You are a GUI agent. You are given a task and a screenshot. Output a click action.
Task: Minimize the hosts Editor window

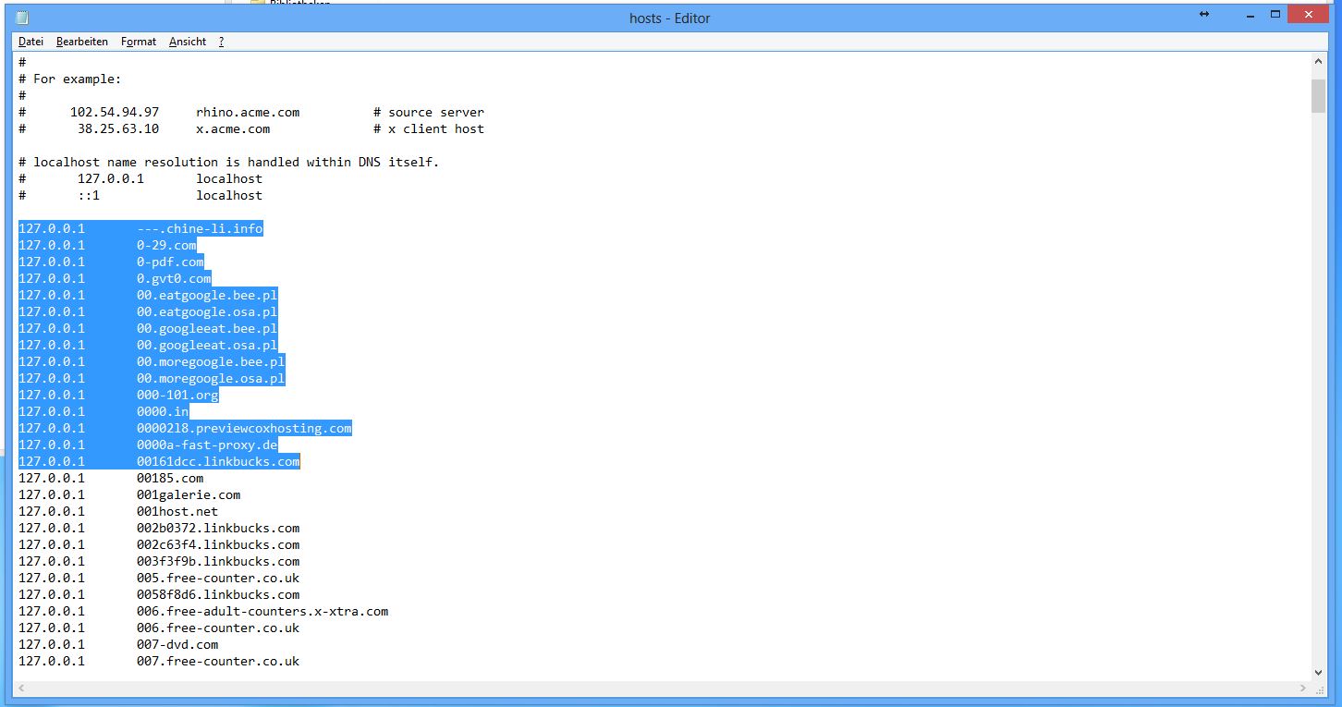1249,15
